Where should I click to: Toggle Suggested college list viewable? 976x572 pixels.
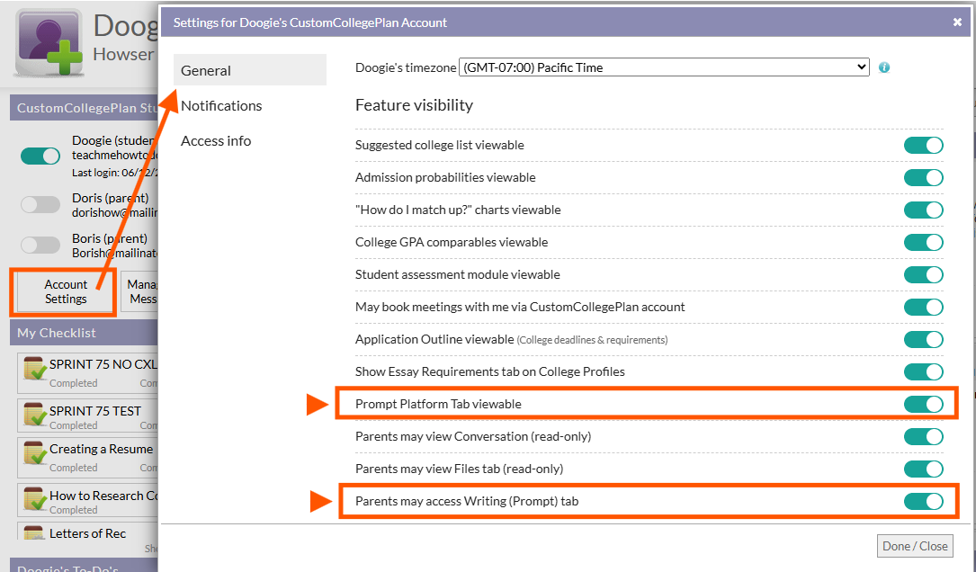[x=924, y=145]
